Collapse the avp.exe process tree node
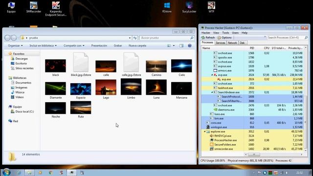The height and width of the screenshot is (176, 313). (212, 75)
